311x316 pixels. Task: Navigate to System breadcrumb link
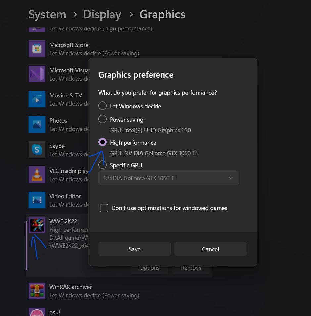pyautogui.click(x=47, y=14)
